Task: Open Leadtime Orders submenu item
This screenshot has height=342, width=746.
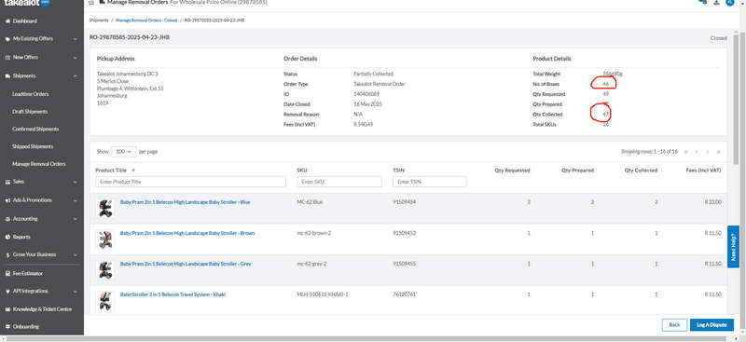Action: (31, 94)
